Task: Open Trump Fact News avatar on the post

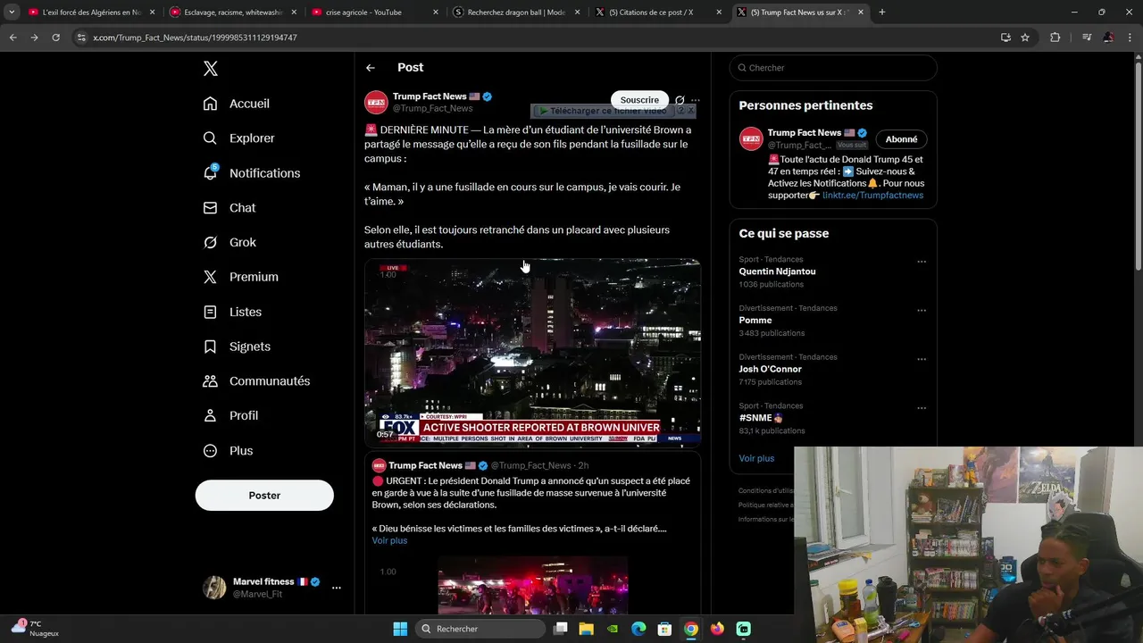Action: (376, 102)
